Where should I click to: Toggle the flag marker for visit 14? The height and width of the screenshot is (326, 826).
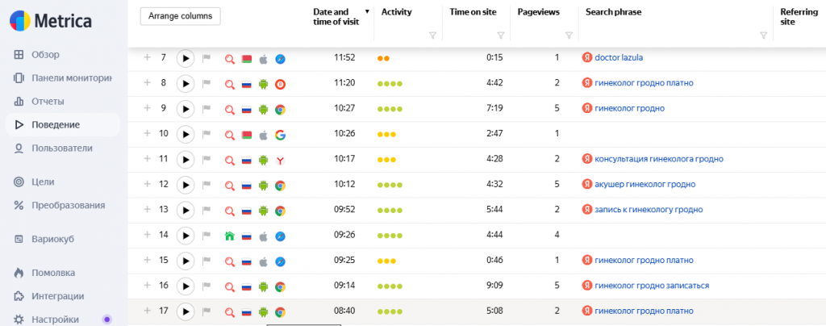(206, 236)
